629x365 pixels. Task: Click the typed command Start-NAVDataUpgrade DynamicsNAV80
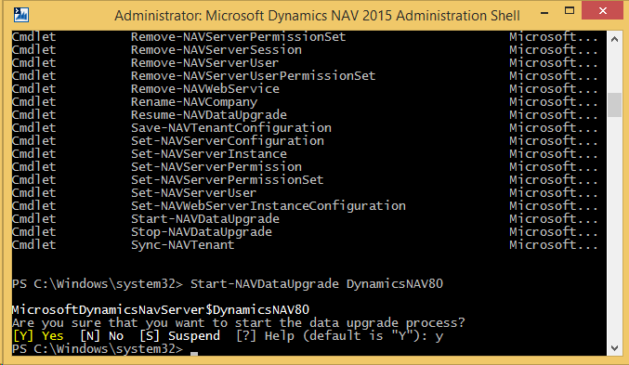317,284
